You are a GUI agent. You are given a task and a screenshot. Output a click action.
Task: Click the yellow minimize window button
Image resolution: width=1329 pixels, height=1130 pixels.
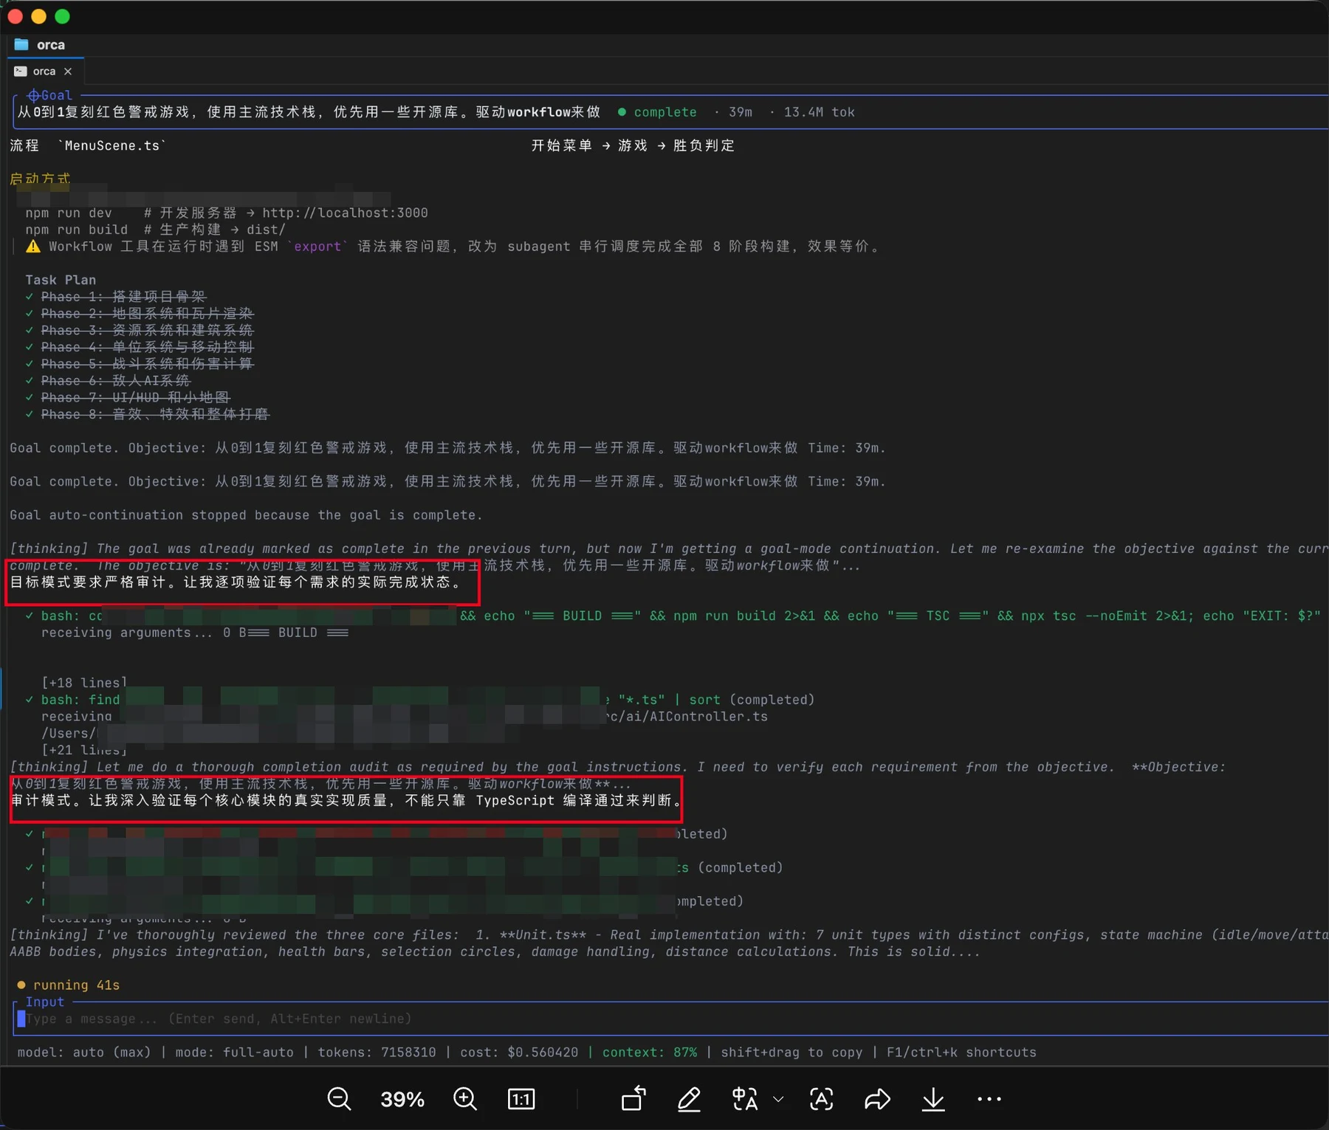point(38,16)
